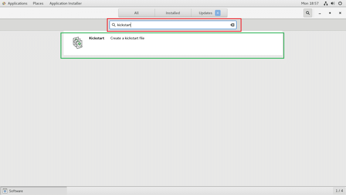The width and height of the screenshot is (346, 195).
Task: Clear the search field text
Action: point(232,25)
